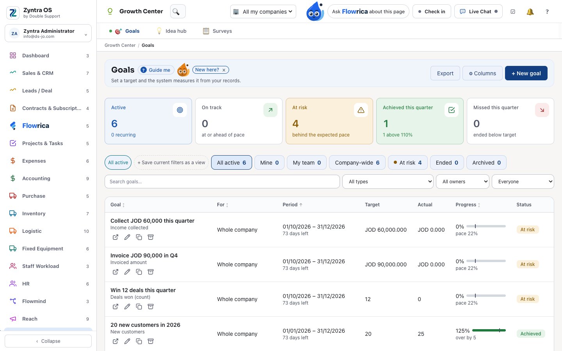Duplicate the 'Invoice JOD 90,000 in Q4' goal
This screenshot has height=351, width=562.
tap(139, 272)
